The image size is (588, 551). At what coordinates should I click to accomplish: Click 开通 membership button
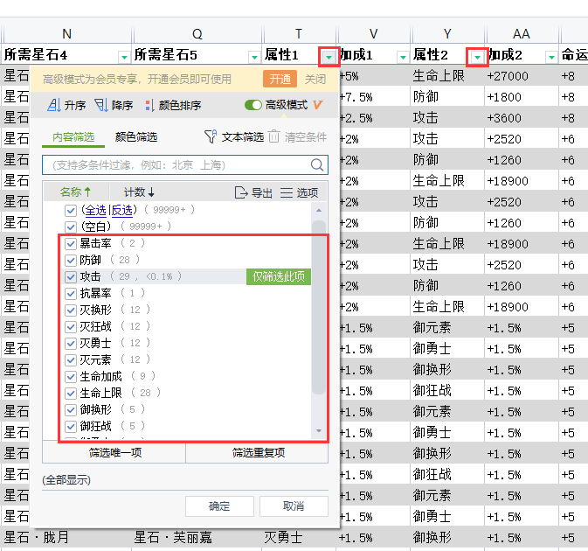(280, 79)
